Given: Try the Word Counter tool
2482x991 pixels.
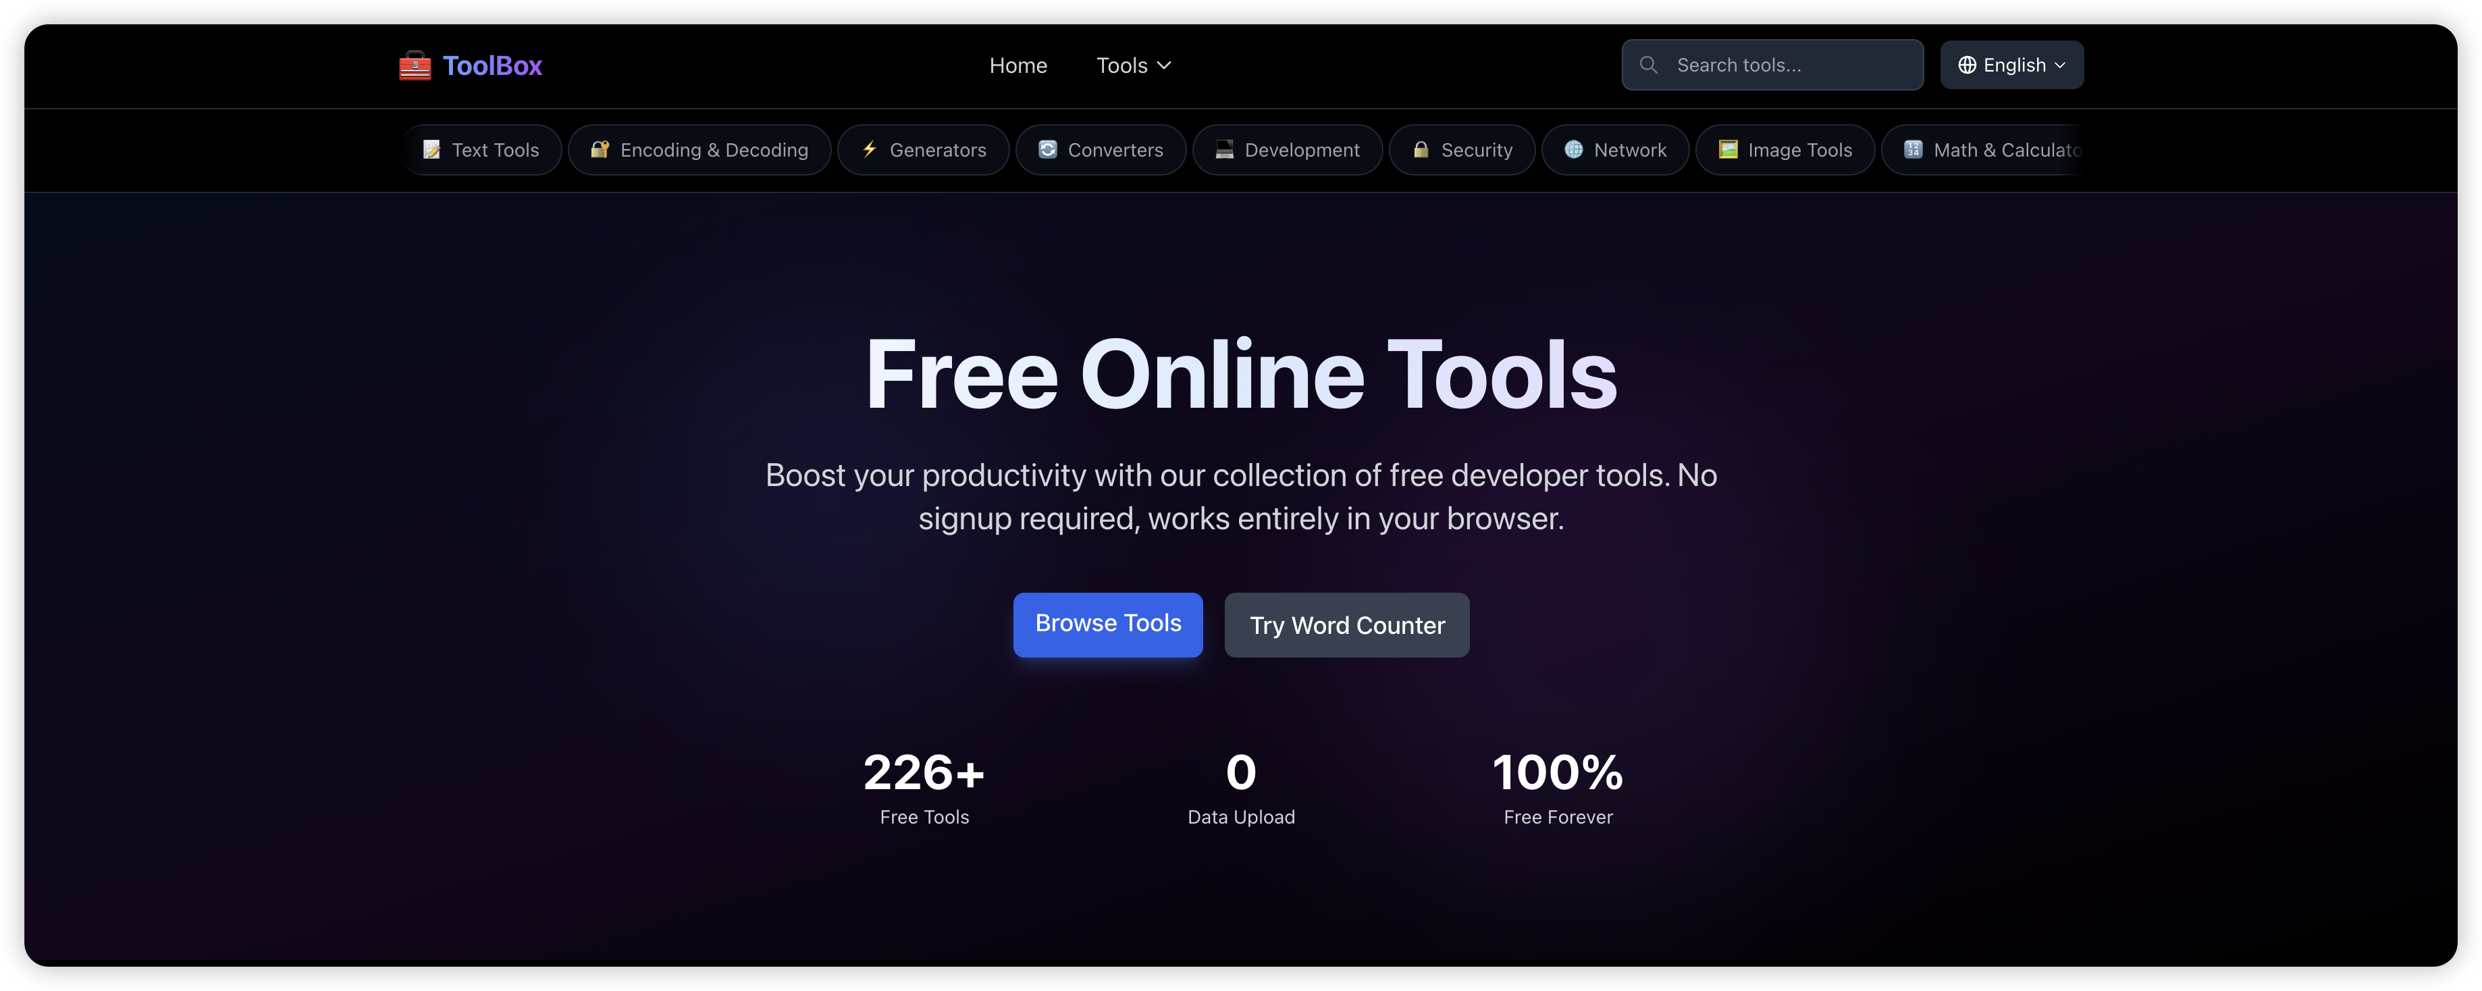Looking at the screenshot, I should point(1346,624).
